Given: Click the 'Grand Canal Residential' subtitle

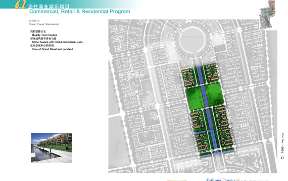Looking at the screenshot, I should 44,24.
